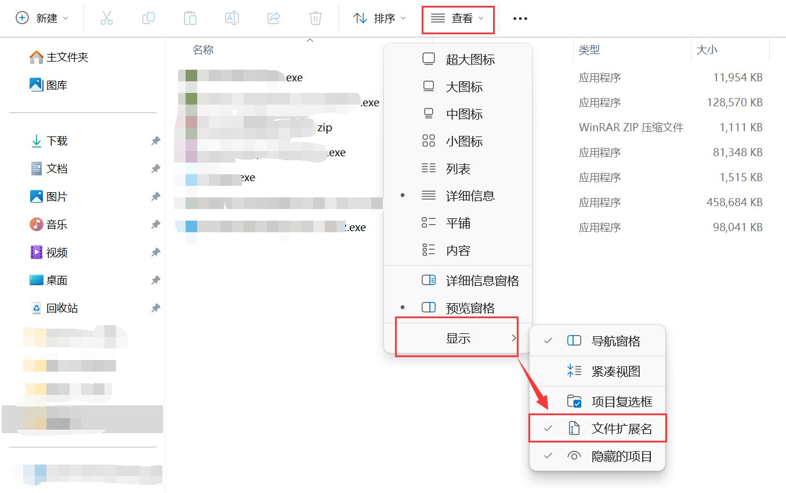Open 视频 Videos folder in sidebar
The image size is (786, 493).
[x=49, y=252]
